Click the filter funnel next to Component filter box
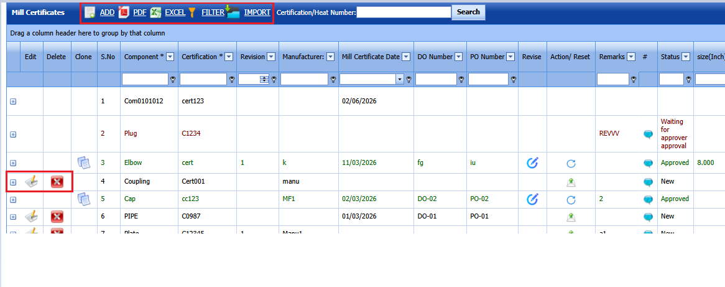This screenshot has height=287, width=725. point(173,80)
